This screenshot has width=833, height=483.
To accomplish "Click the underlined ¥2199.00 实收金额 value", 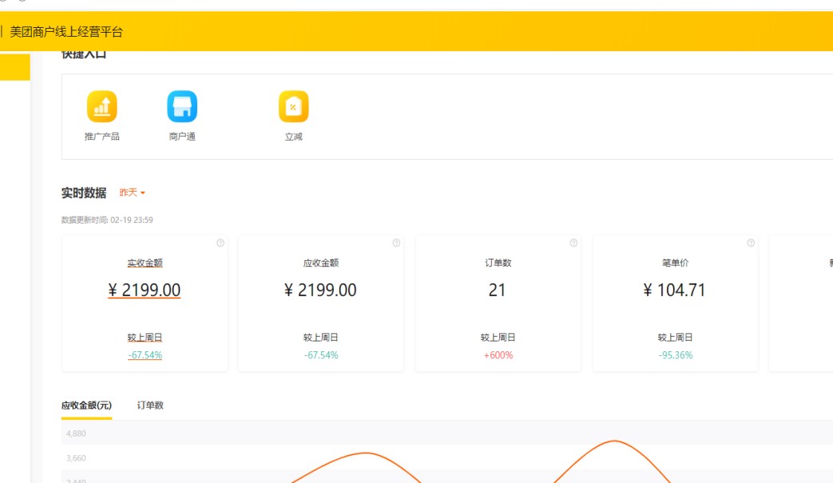I will coord(145,291).
